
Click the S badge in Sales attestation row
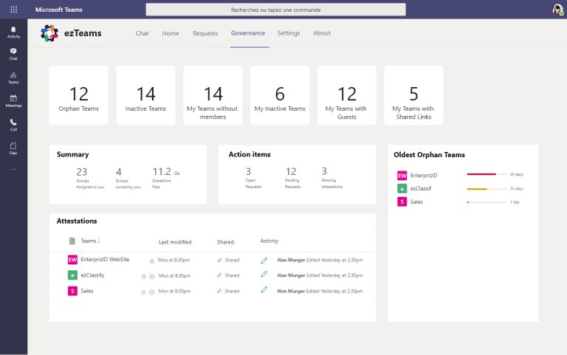72,291
